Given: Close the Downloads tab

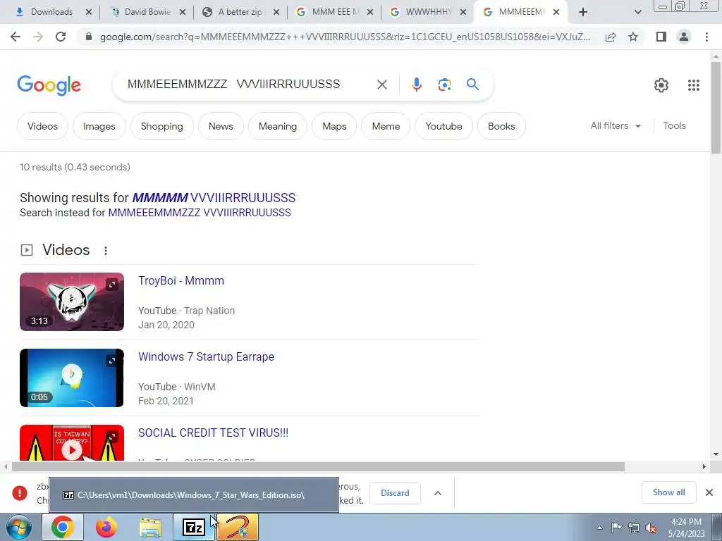Looking at the screenshot, I should (x=89, y=12).
